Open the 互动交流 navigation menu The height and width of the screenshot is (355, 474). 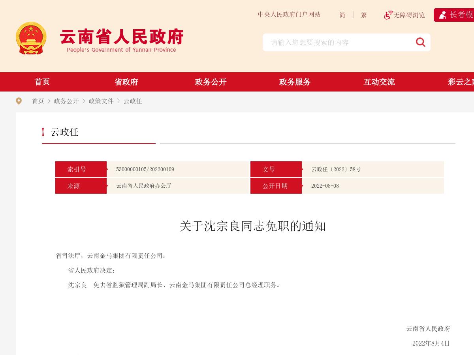click(x=379, y=82)
